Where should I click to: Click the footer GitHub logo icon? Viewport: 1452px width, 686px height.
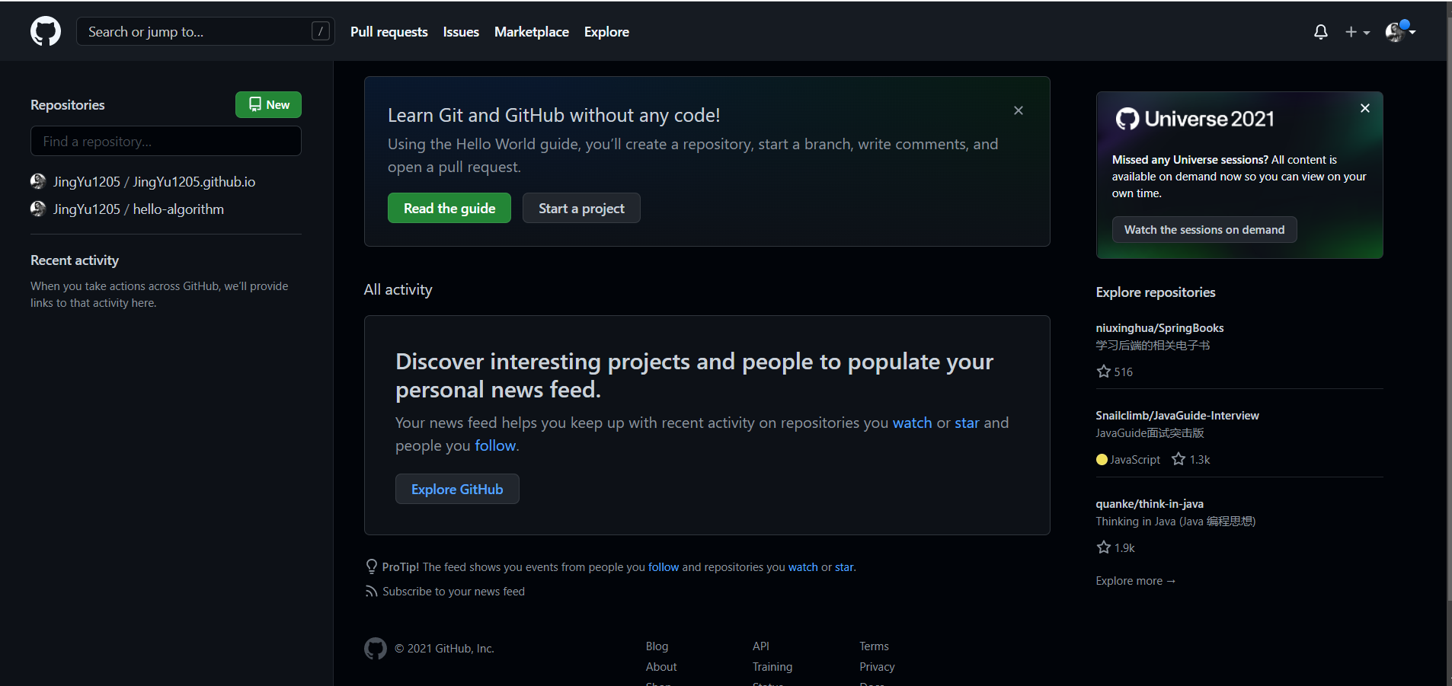click(x=376, y=649)
